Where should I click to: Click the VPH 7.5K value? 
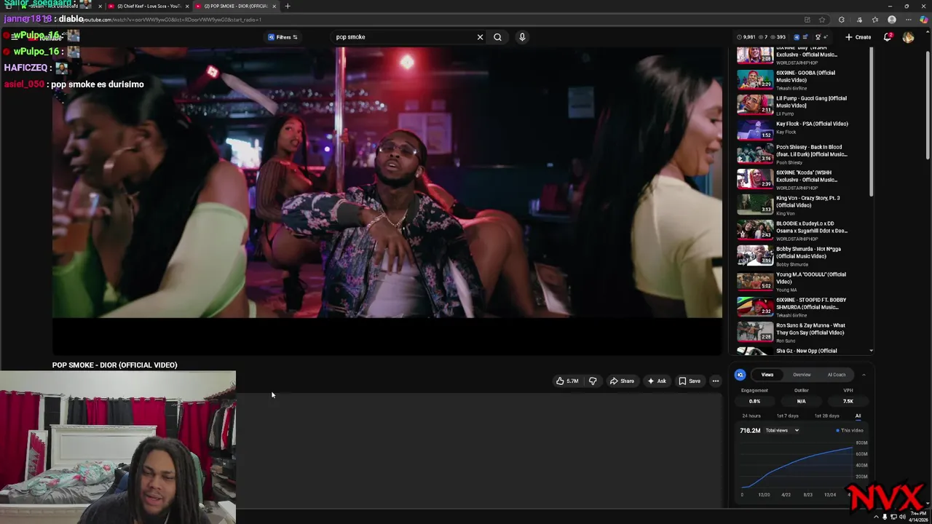[848, 401]
